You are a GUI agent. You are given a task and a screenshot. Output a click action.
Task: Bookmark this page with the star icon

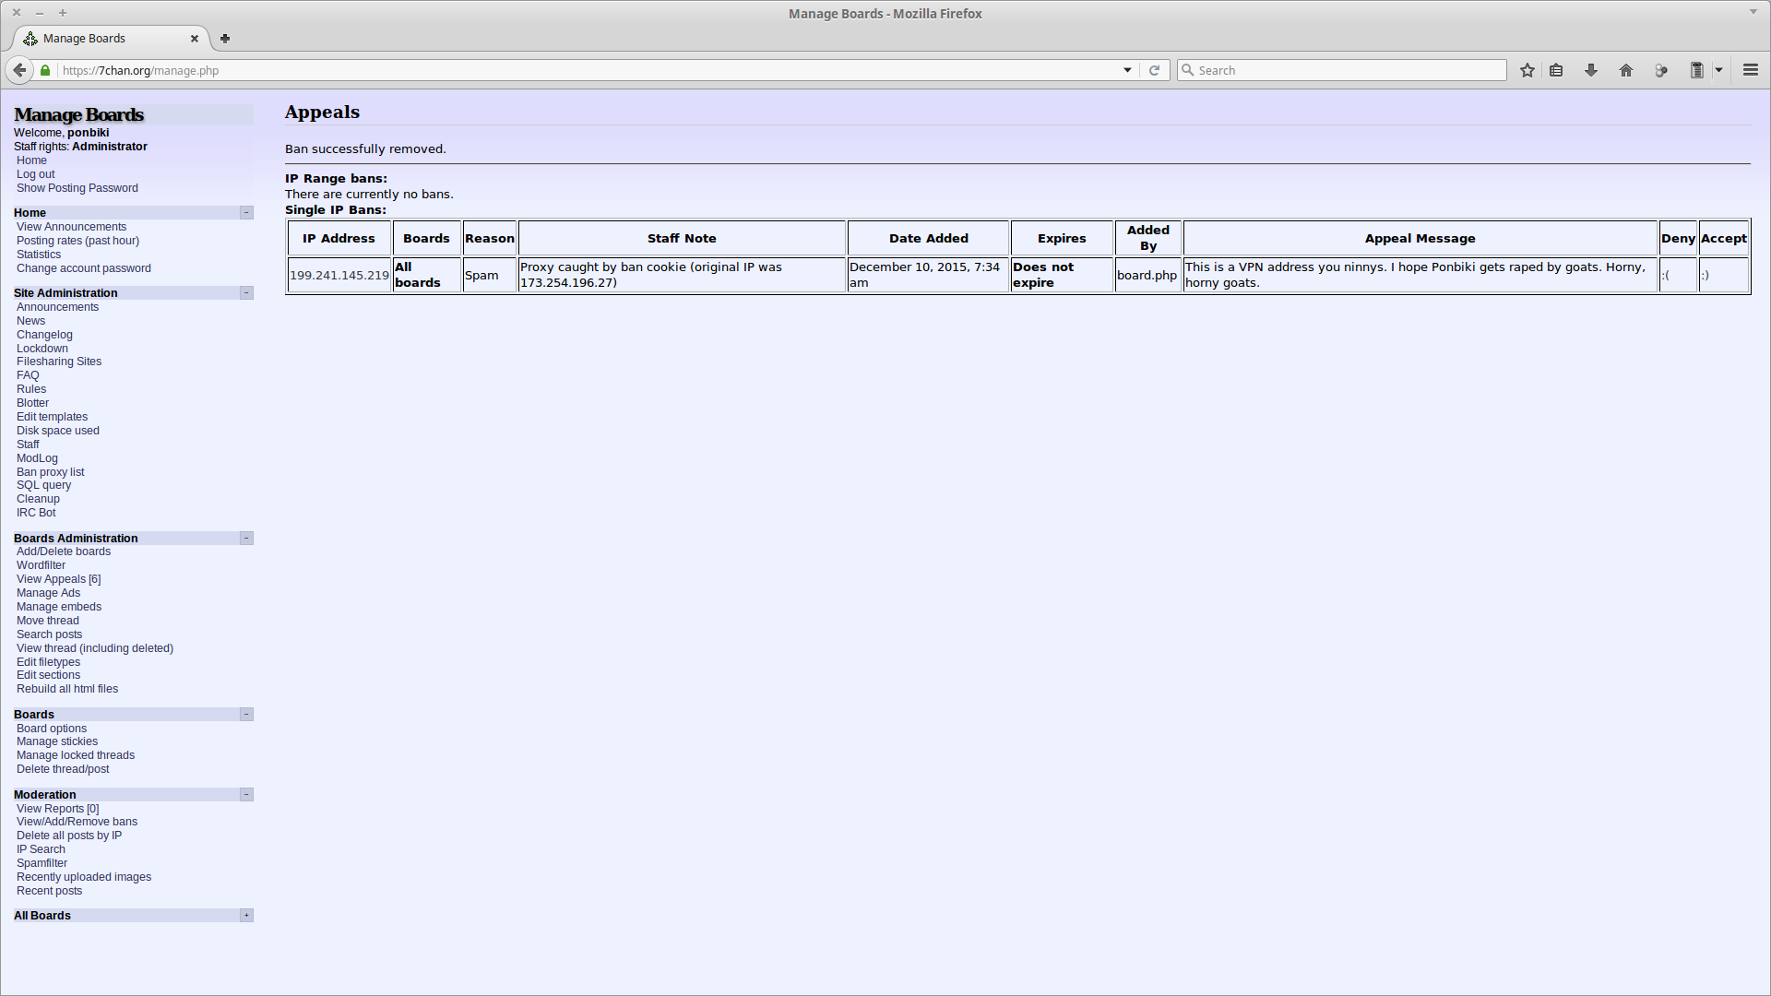pos(1527,70)
